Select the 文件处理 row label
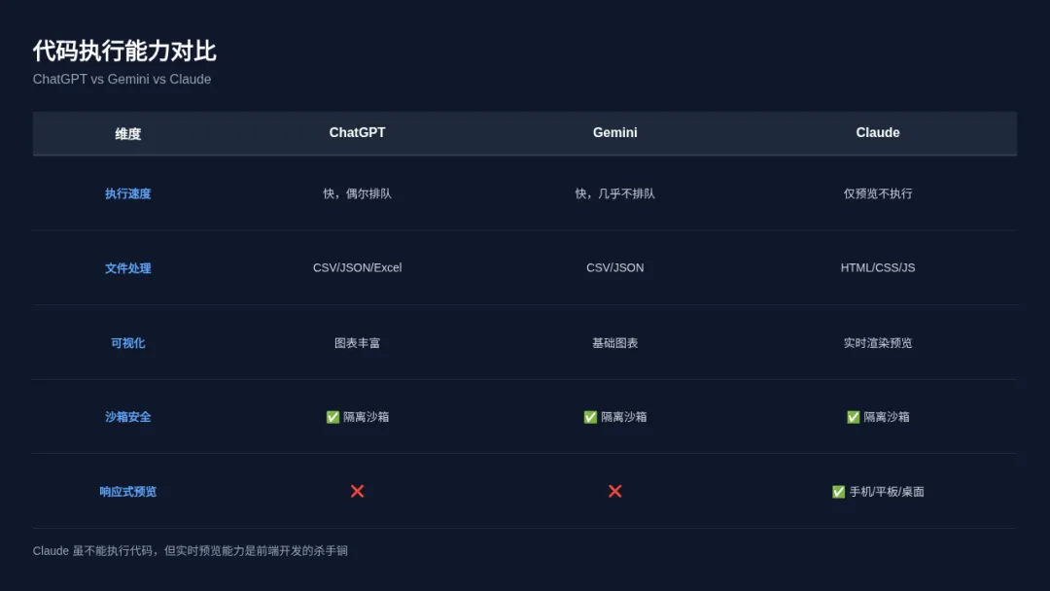The image size is (1050, 591). (128, 268)
